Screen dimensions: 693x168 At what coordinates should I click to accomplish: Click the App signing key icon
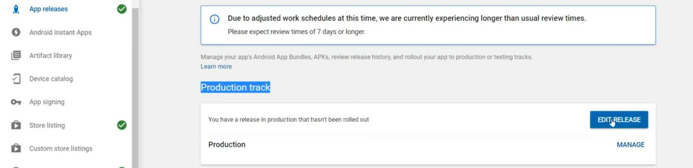point(16,102)
